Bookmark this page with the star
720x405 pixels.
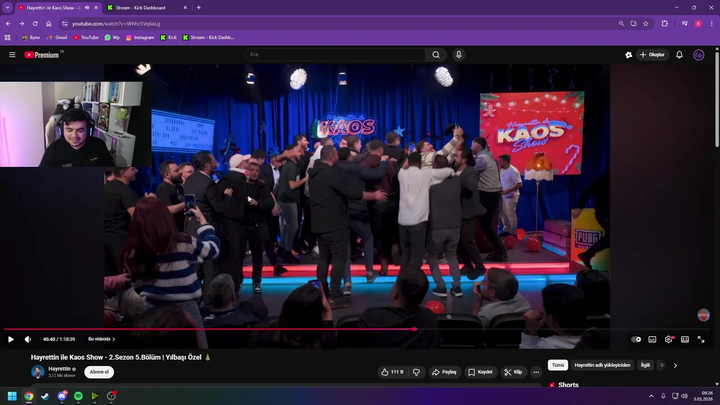[646, 24]
